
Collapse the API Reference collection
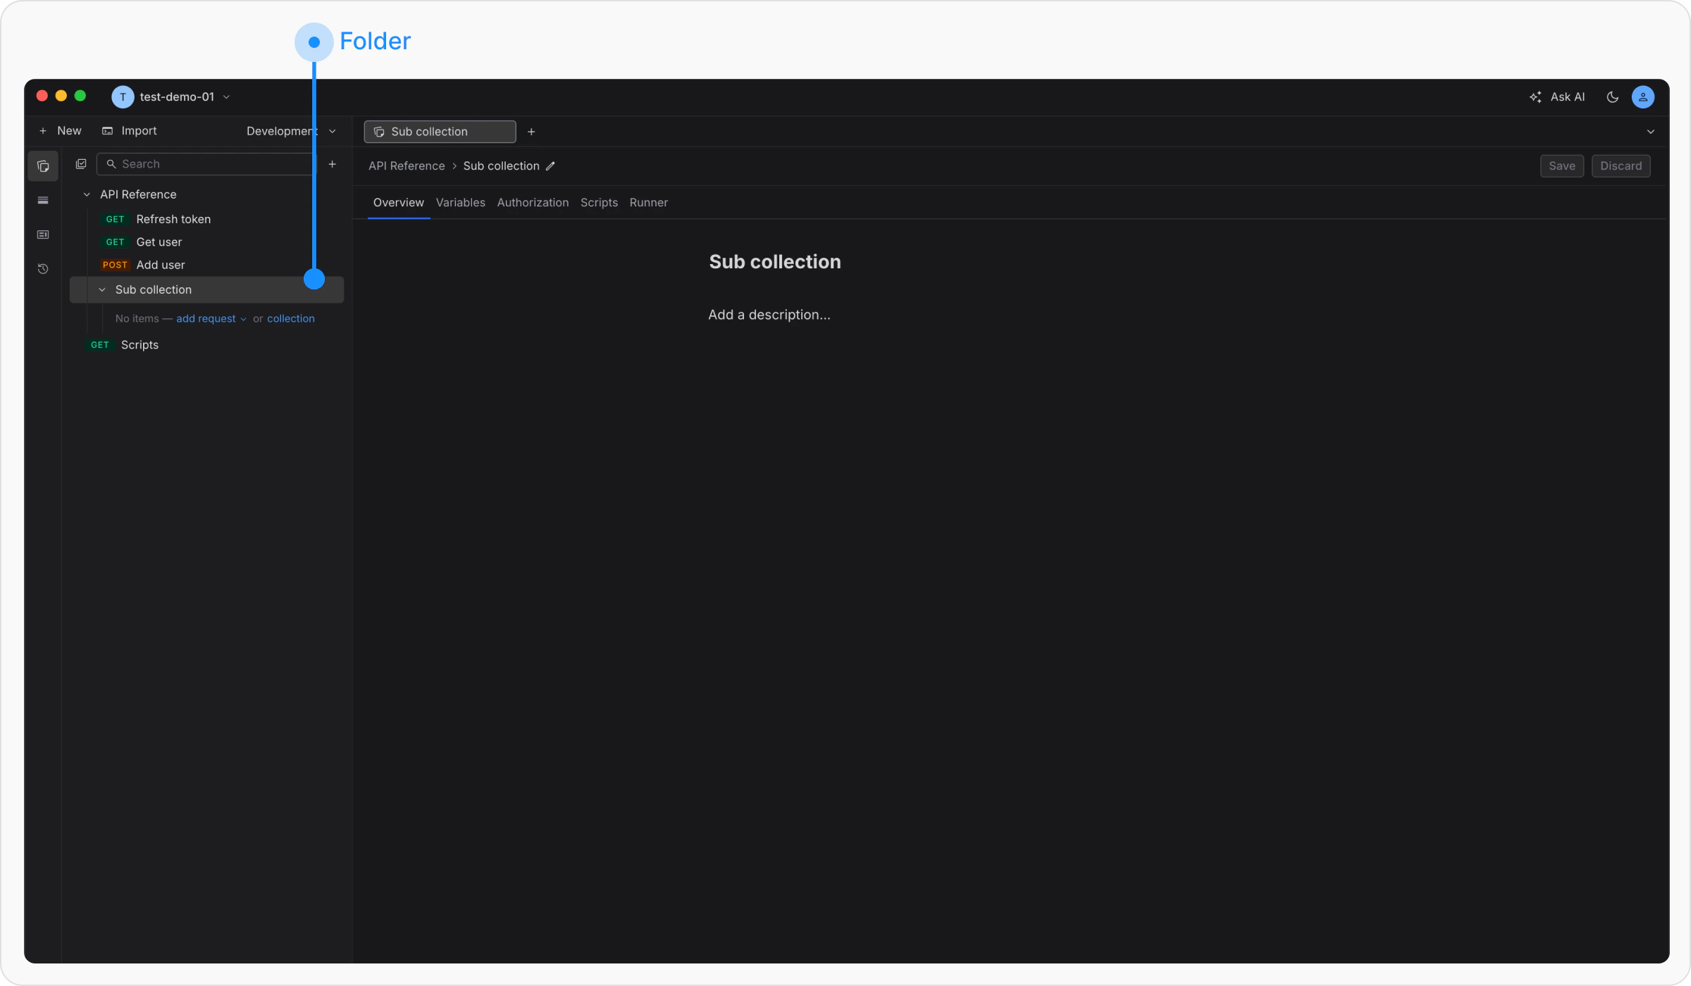pyautogui.click(x=87, y=194)
